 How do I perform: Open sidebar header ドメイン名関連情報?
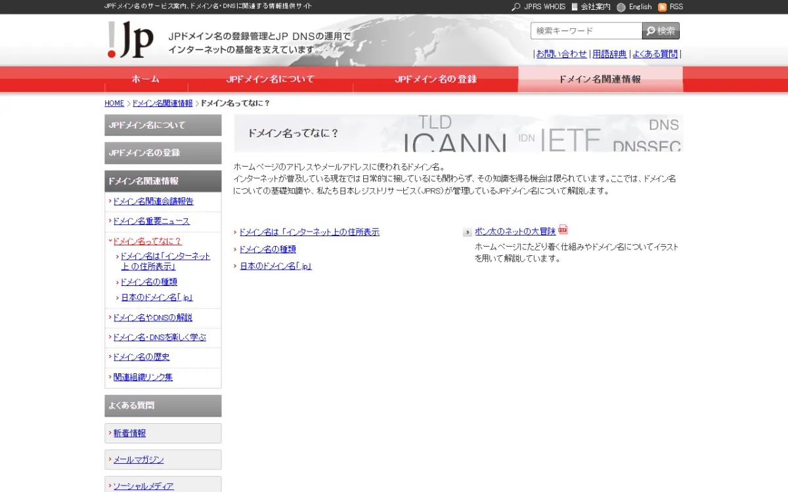(x=163, y=181)
